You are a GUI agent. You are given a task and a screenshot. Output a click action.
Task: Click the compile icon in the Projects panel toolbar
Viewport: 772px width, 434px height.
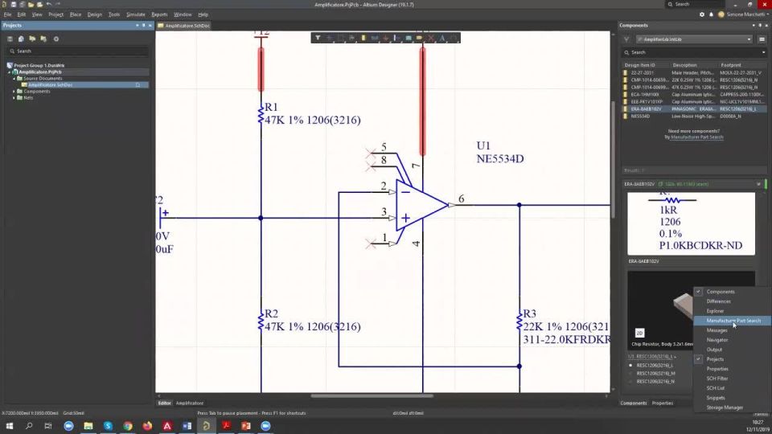[21, 39]
